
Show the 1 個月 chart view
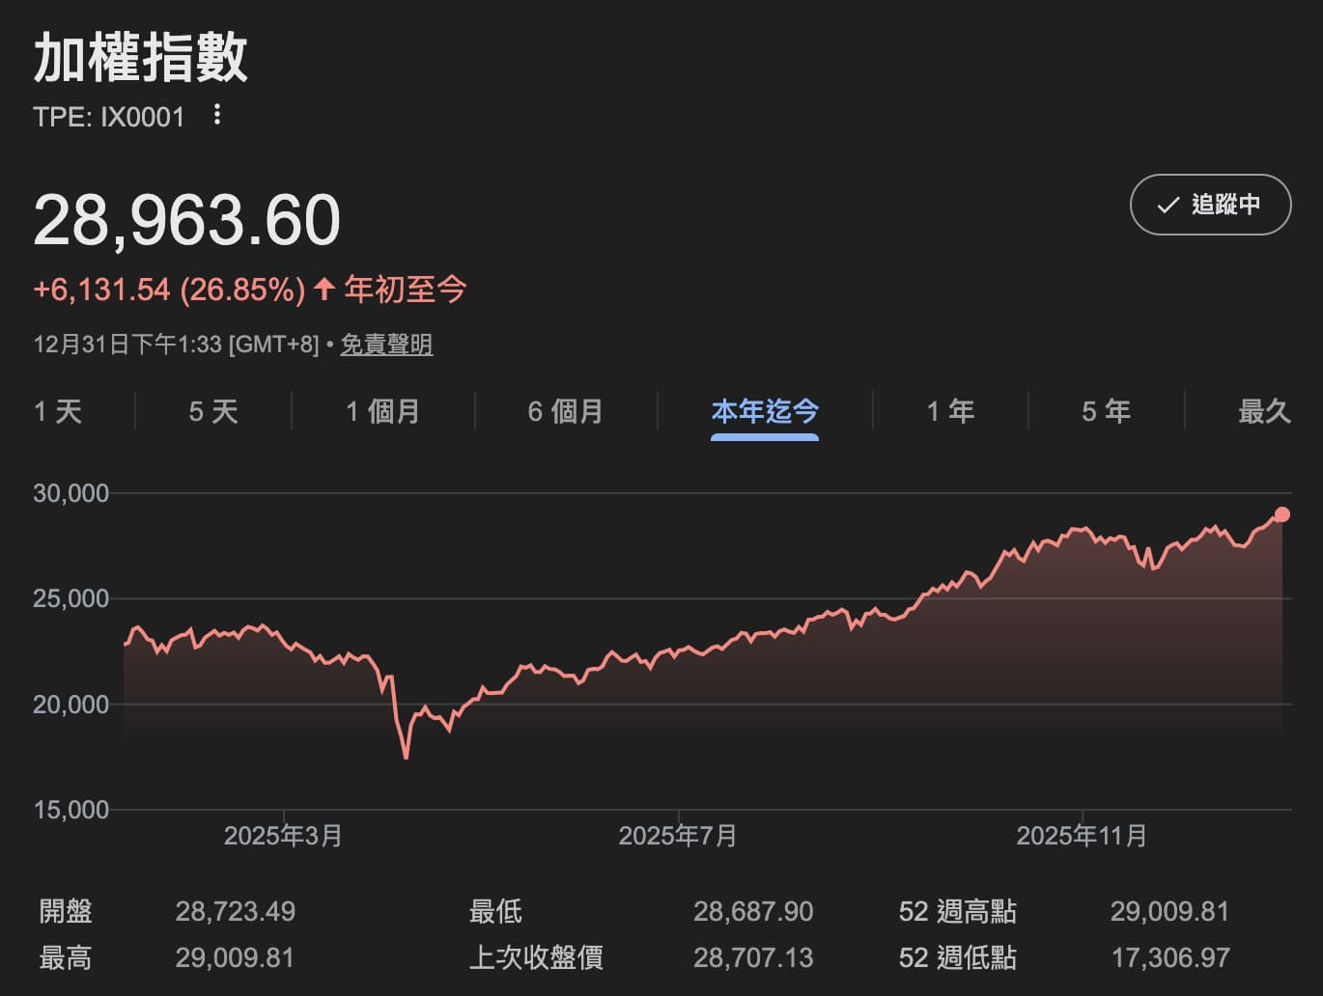click(382, 412)
